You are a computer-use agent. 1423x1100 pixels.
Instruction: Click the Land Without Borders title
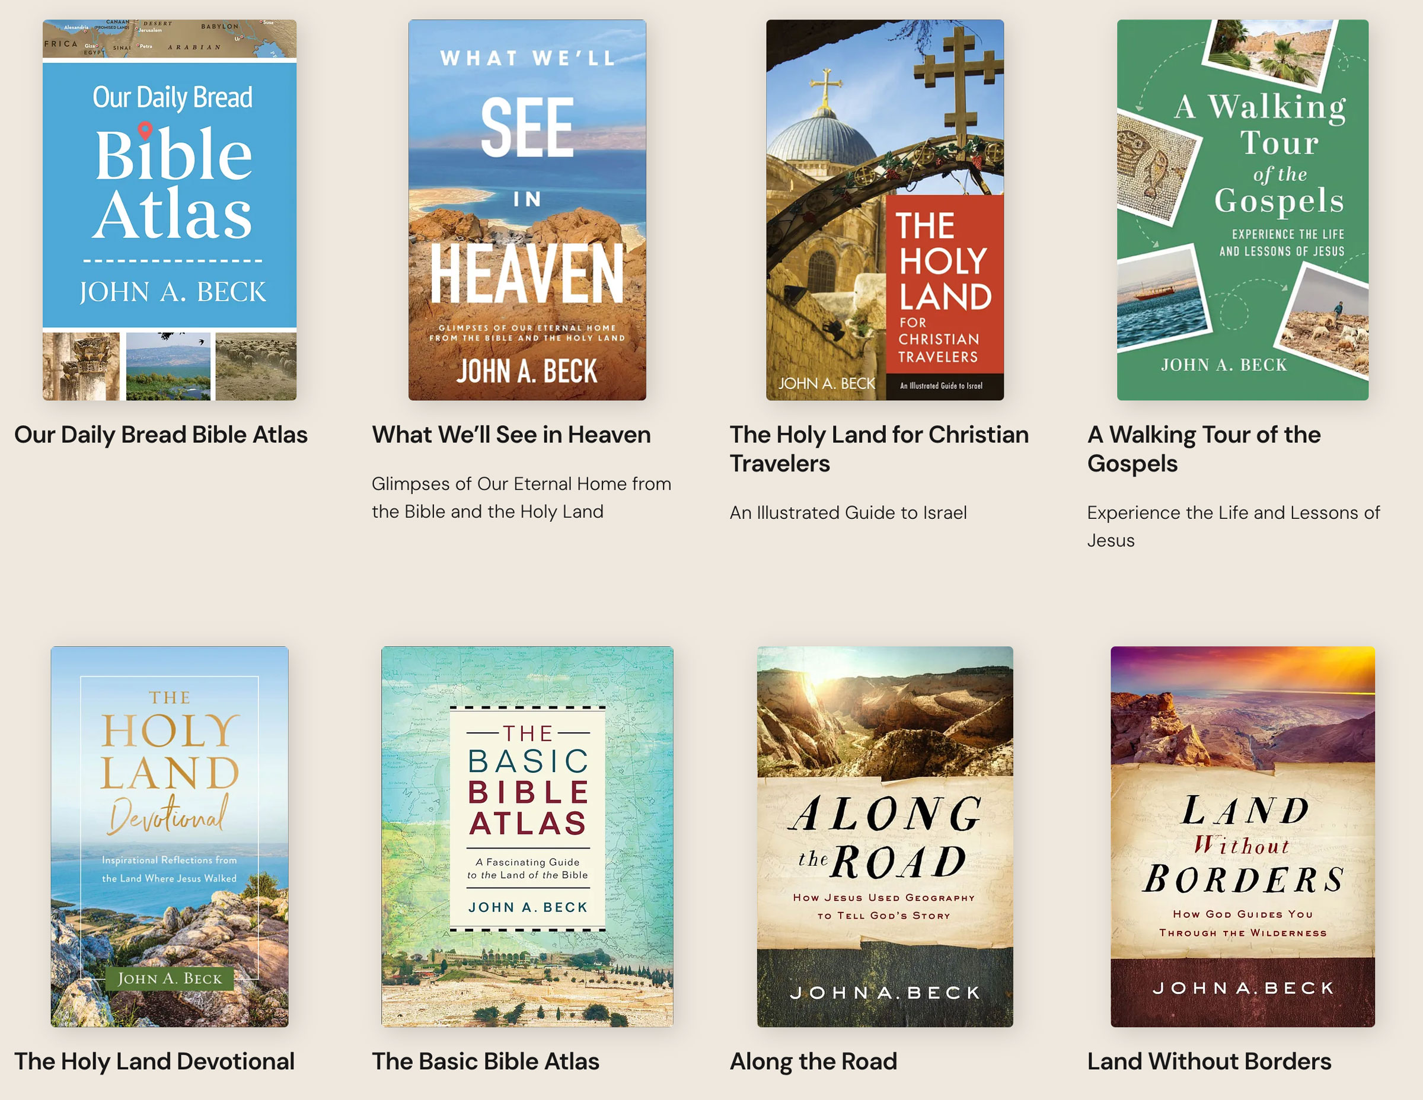coord(1210,1061)
